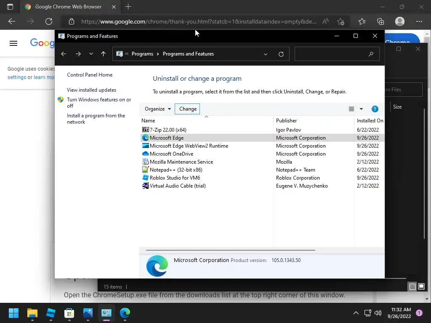Click the Igor Pavlov publisher cell
The width and height of the screenshot is (431, 323).
[288, 130]
